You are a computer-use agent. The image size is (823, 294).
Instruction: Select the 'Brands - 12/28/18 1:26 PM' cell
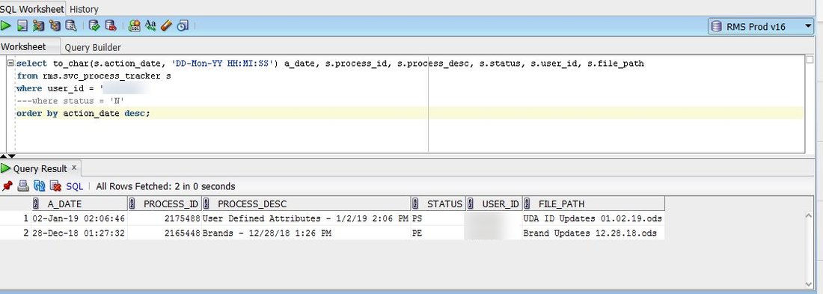(x=306, y=233)
